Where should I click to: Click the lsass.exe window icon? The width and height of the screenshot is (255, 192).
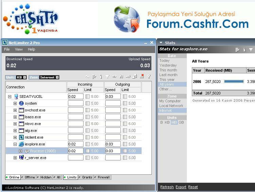coord(21,117)
